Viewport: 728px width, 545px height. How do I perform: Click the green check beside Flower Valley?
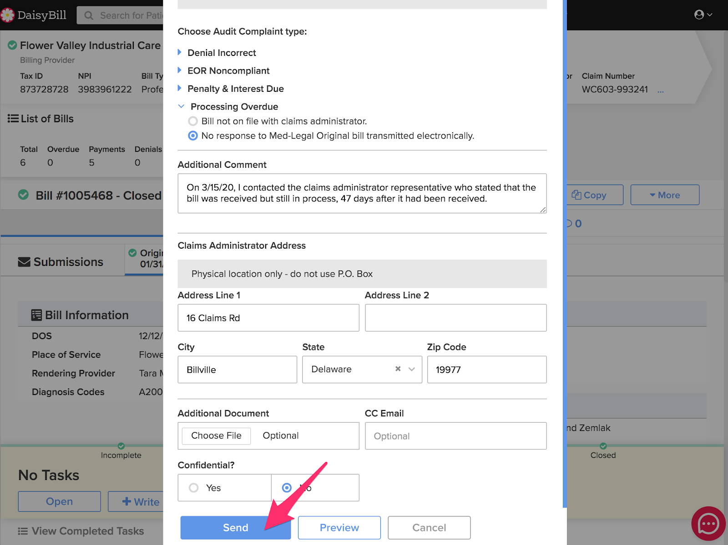tap(12, 45)
